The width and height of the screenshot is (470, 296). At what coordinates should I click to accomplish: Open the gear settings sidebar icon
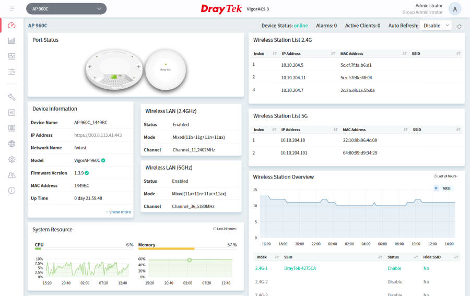point(11,159)
